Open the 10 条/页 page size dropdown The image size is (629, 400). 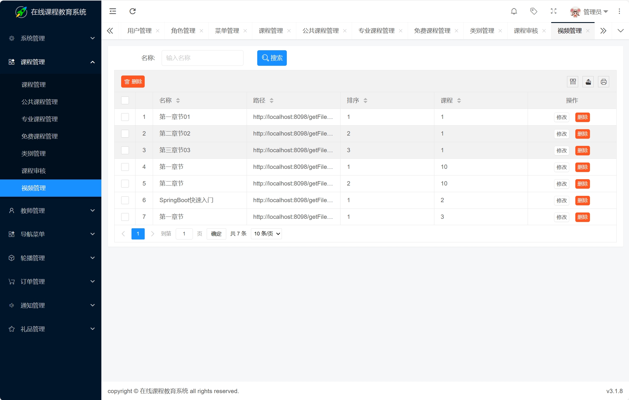tap(266, 234)
